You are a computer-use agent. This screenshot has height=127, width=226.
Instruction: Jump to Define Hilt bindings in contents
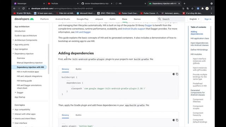click(199, 50)
